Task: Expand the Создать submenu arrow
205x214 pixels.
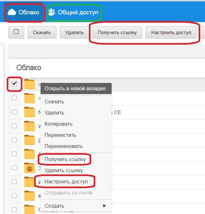Action: tap(104, 206)
